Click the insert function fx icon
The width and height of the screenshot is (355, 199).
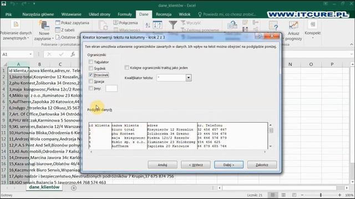point(73,54)
